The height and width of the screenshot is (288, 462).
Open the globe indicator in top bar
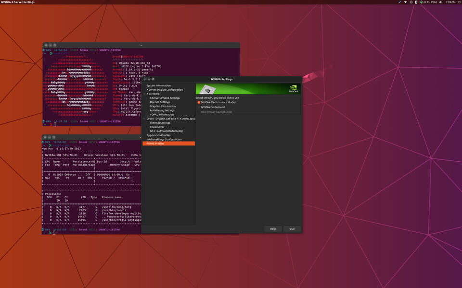tap(411, 2)
